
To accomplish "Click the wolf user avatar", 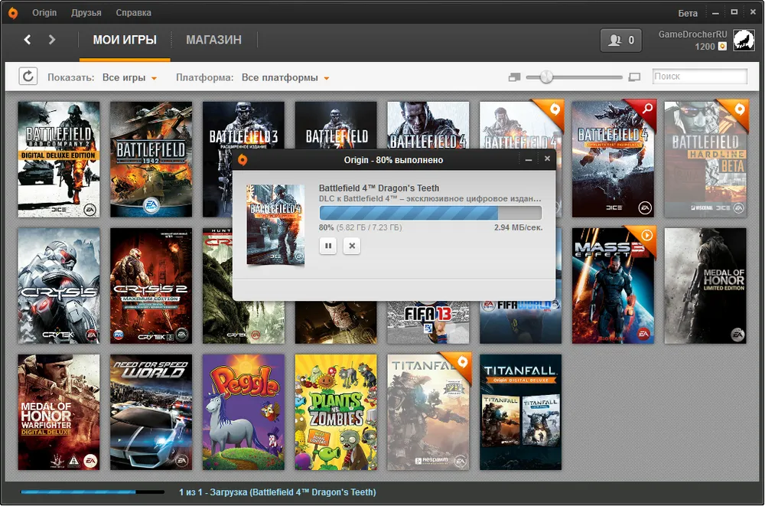I will 743,40.
